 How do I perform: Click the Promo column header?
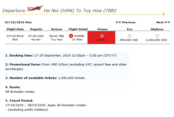click(103, 29)
